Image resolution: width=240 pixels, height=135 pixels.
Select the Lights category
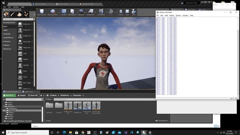5,30
